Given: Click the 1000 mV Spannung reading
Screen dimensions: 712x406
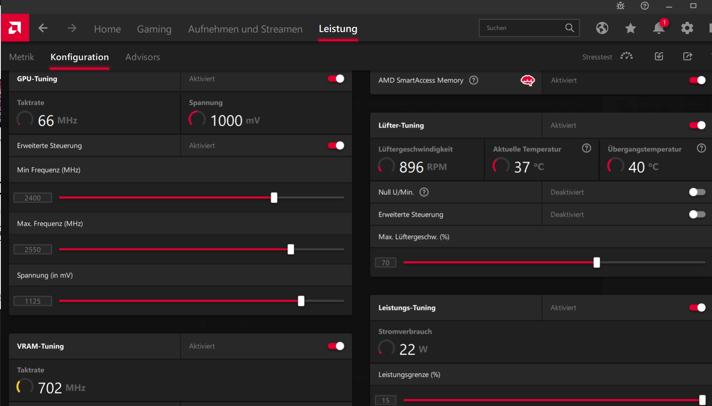Looking at the screenshot, I should tap(235, 121).
